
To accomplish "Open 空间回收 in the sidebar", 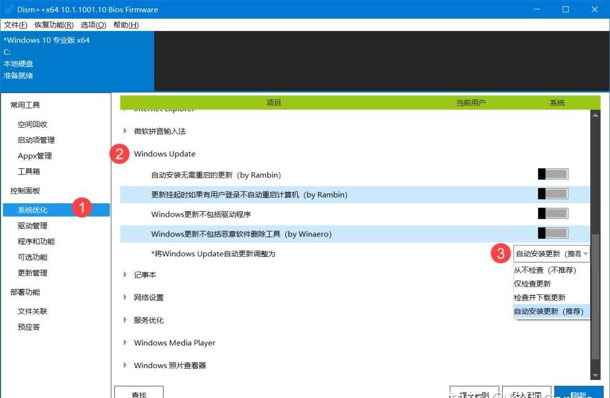I will pyautogui.click(x=32, y=124).
